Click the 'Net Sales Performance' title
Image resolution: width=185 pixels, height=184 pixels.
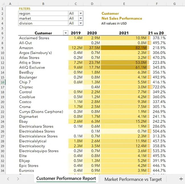point(122,18)
